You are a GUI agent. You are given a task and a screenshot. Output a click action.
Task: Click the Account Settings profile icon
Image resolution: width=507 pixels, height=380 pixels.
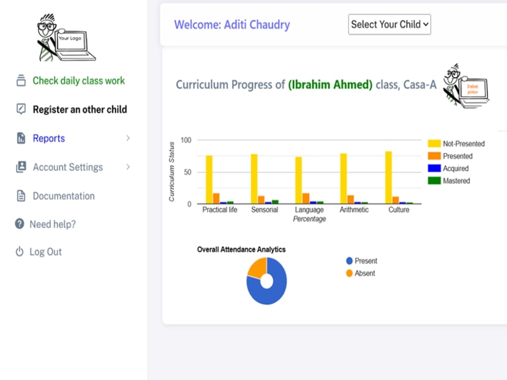pos(21,167)
